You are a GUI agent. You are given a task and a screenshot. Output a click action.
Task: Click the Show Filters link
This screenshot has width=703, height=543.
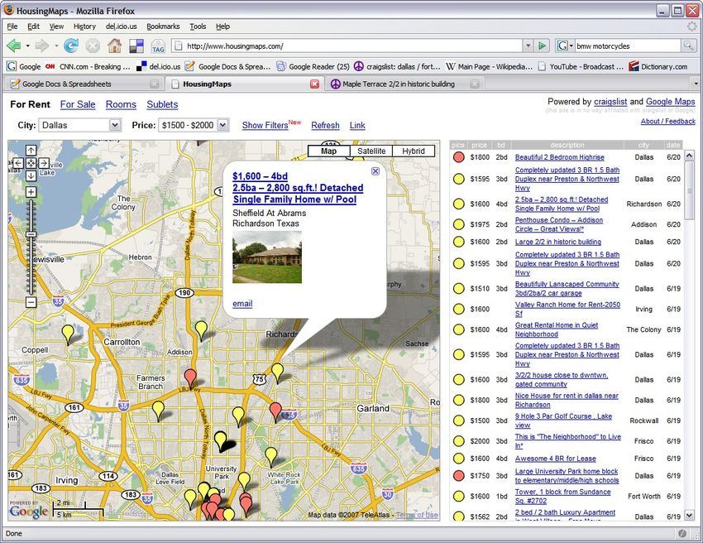265,125
